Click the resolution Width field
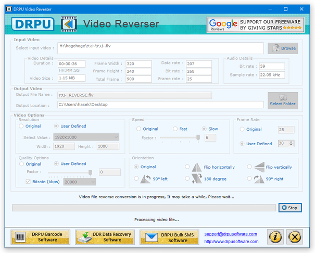 64,146
